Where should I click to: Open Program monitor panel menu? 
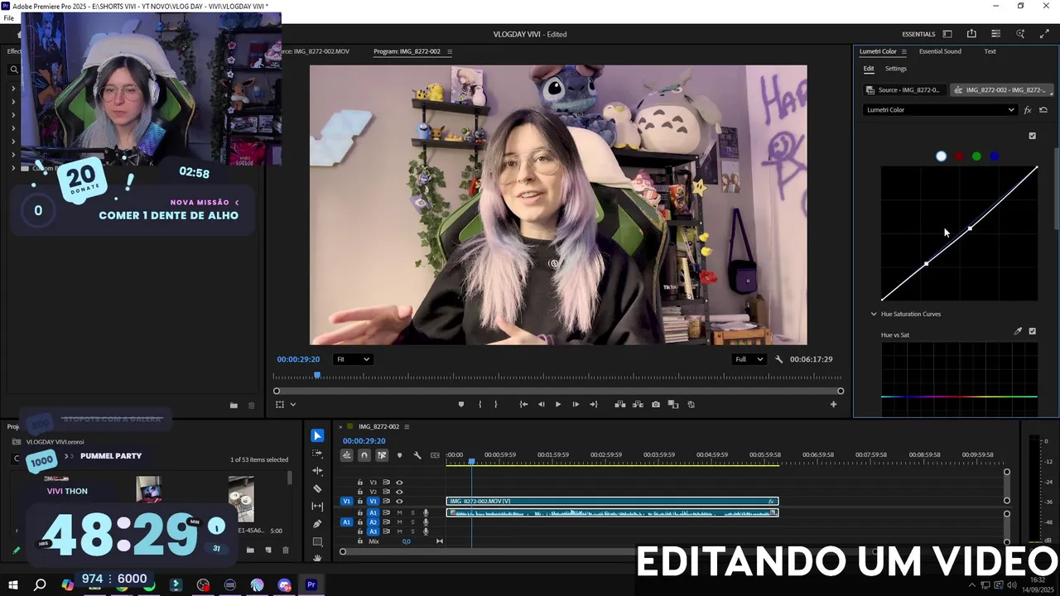[x=450, y=51]
